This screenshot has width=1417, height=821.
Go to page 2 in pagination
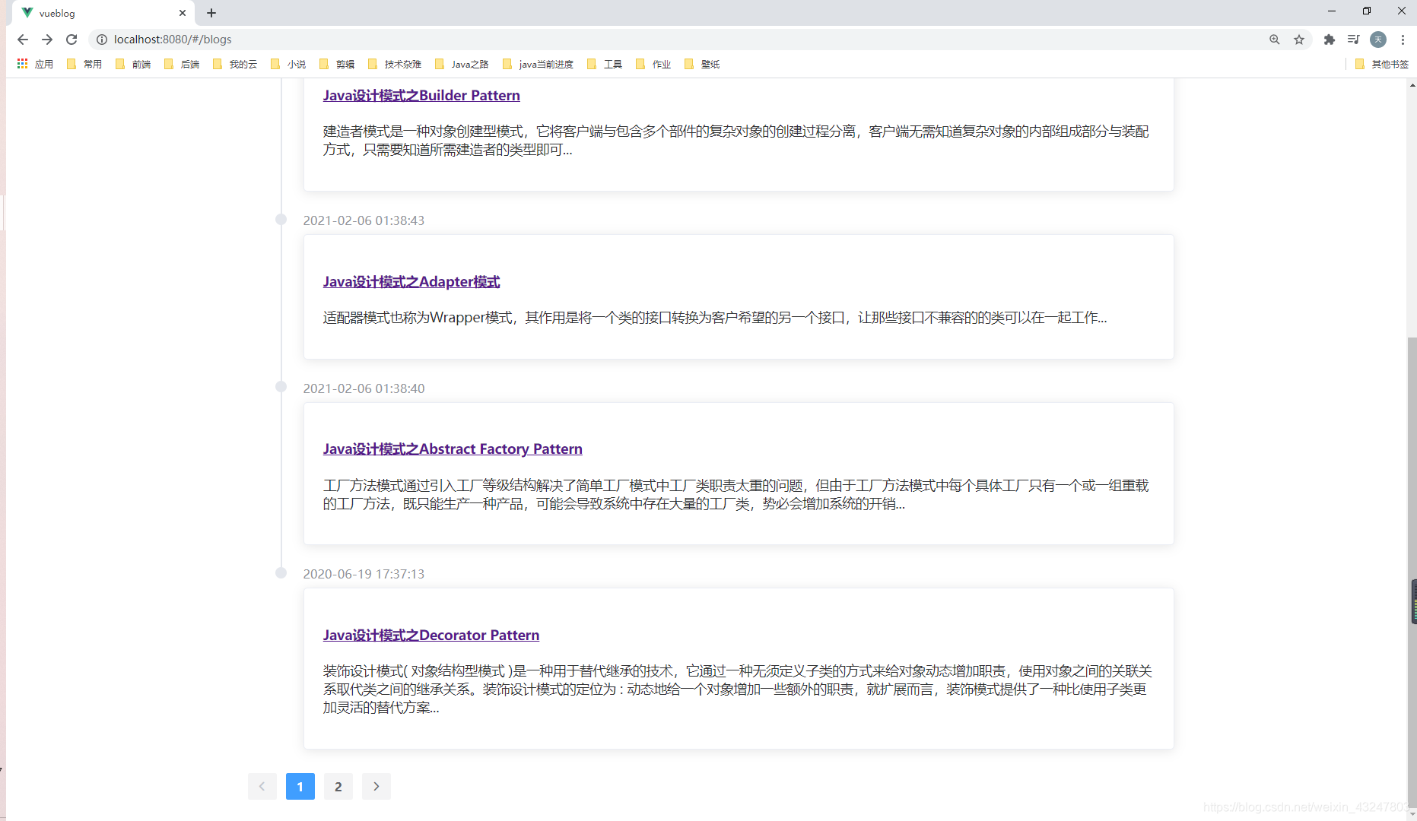tap(338, 786)
